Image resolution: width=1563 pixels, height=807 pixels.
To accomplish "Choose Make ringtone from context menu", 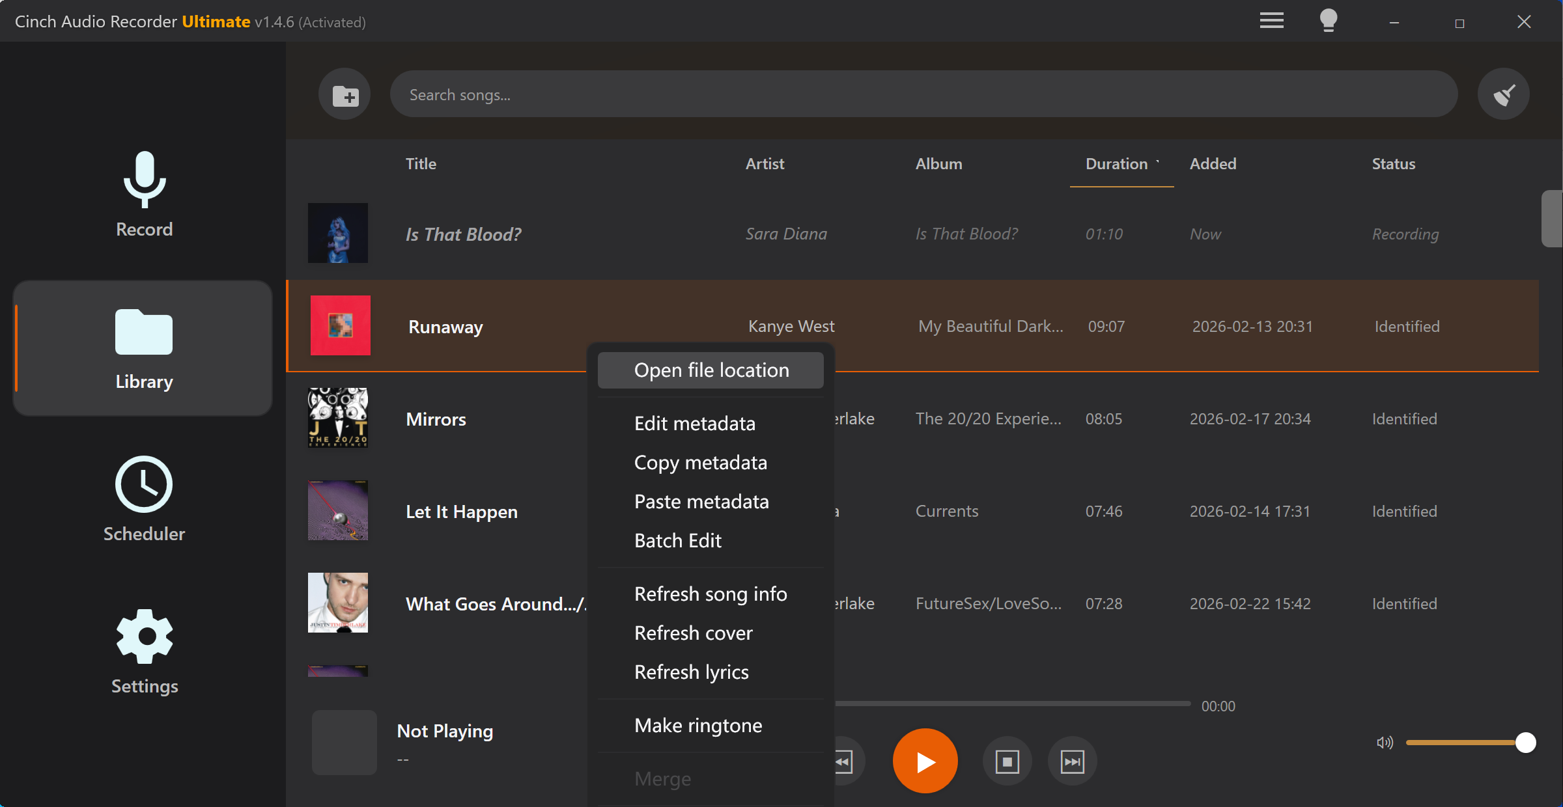I will [711, 726].
